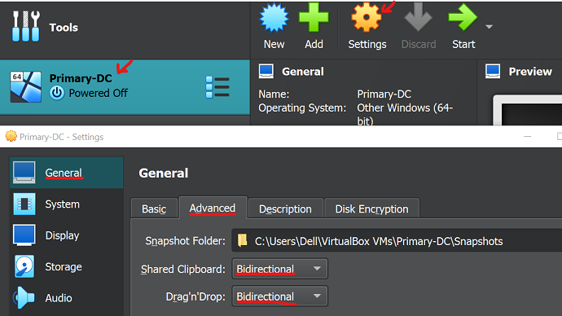This screenshot has width=562, height=316.
Task: Switch to the Description tab
Action: 285,208
